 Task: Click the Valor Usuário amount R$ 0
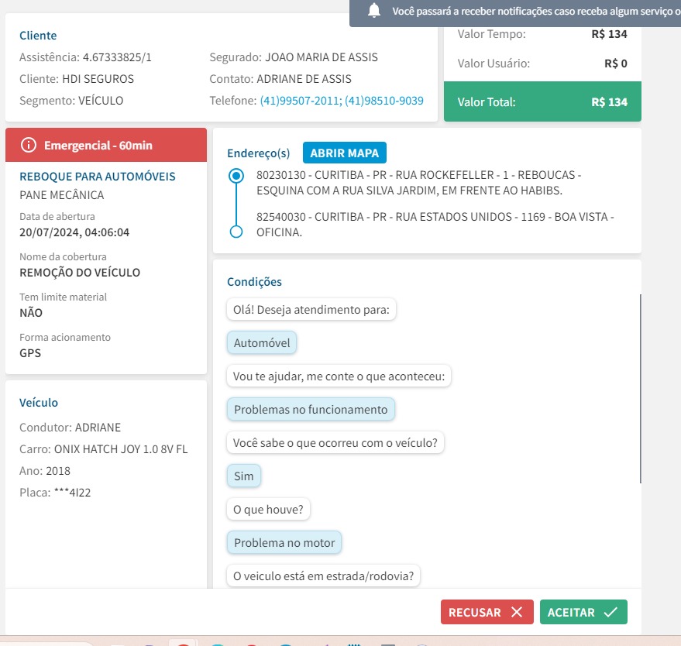pyautogui.click(x=616, y=64)
